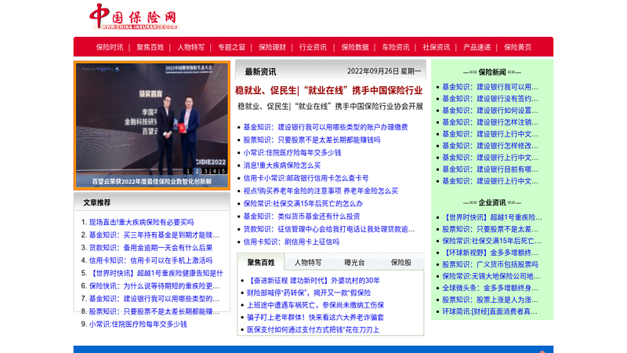Open recommended 【世界时快讯】超越1号重疾险健康告知
The width and height of the screenshot is (627, 353).
coord(156,273)
